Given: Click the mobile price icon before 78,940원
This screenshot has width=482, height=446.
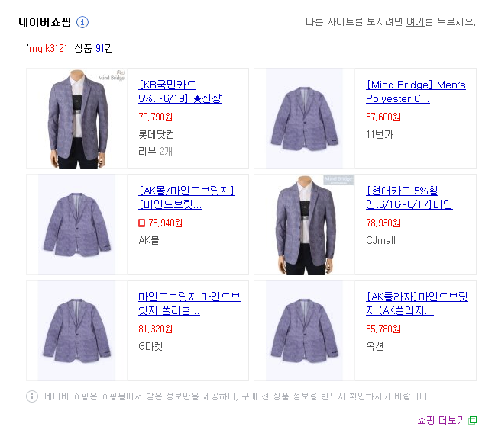Looking at the screenshot, I should tap(141, 223).
